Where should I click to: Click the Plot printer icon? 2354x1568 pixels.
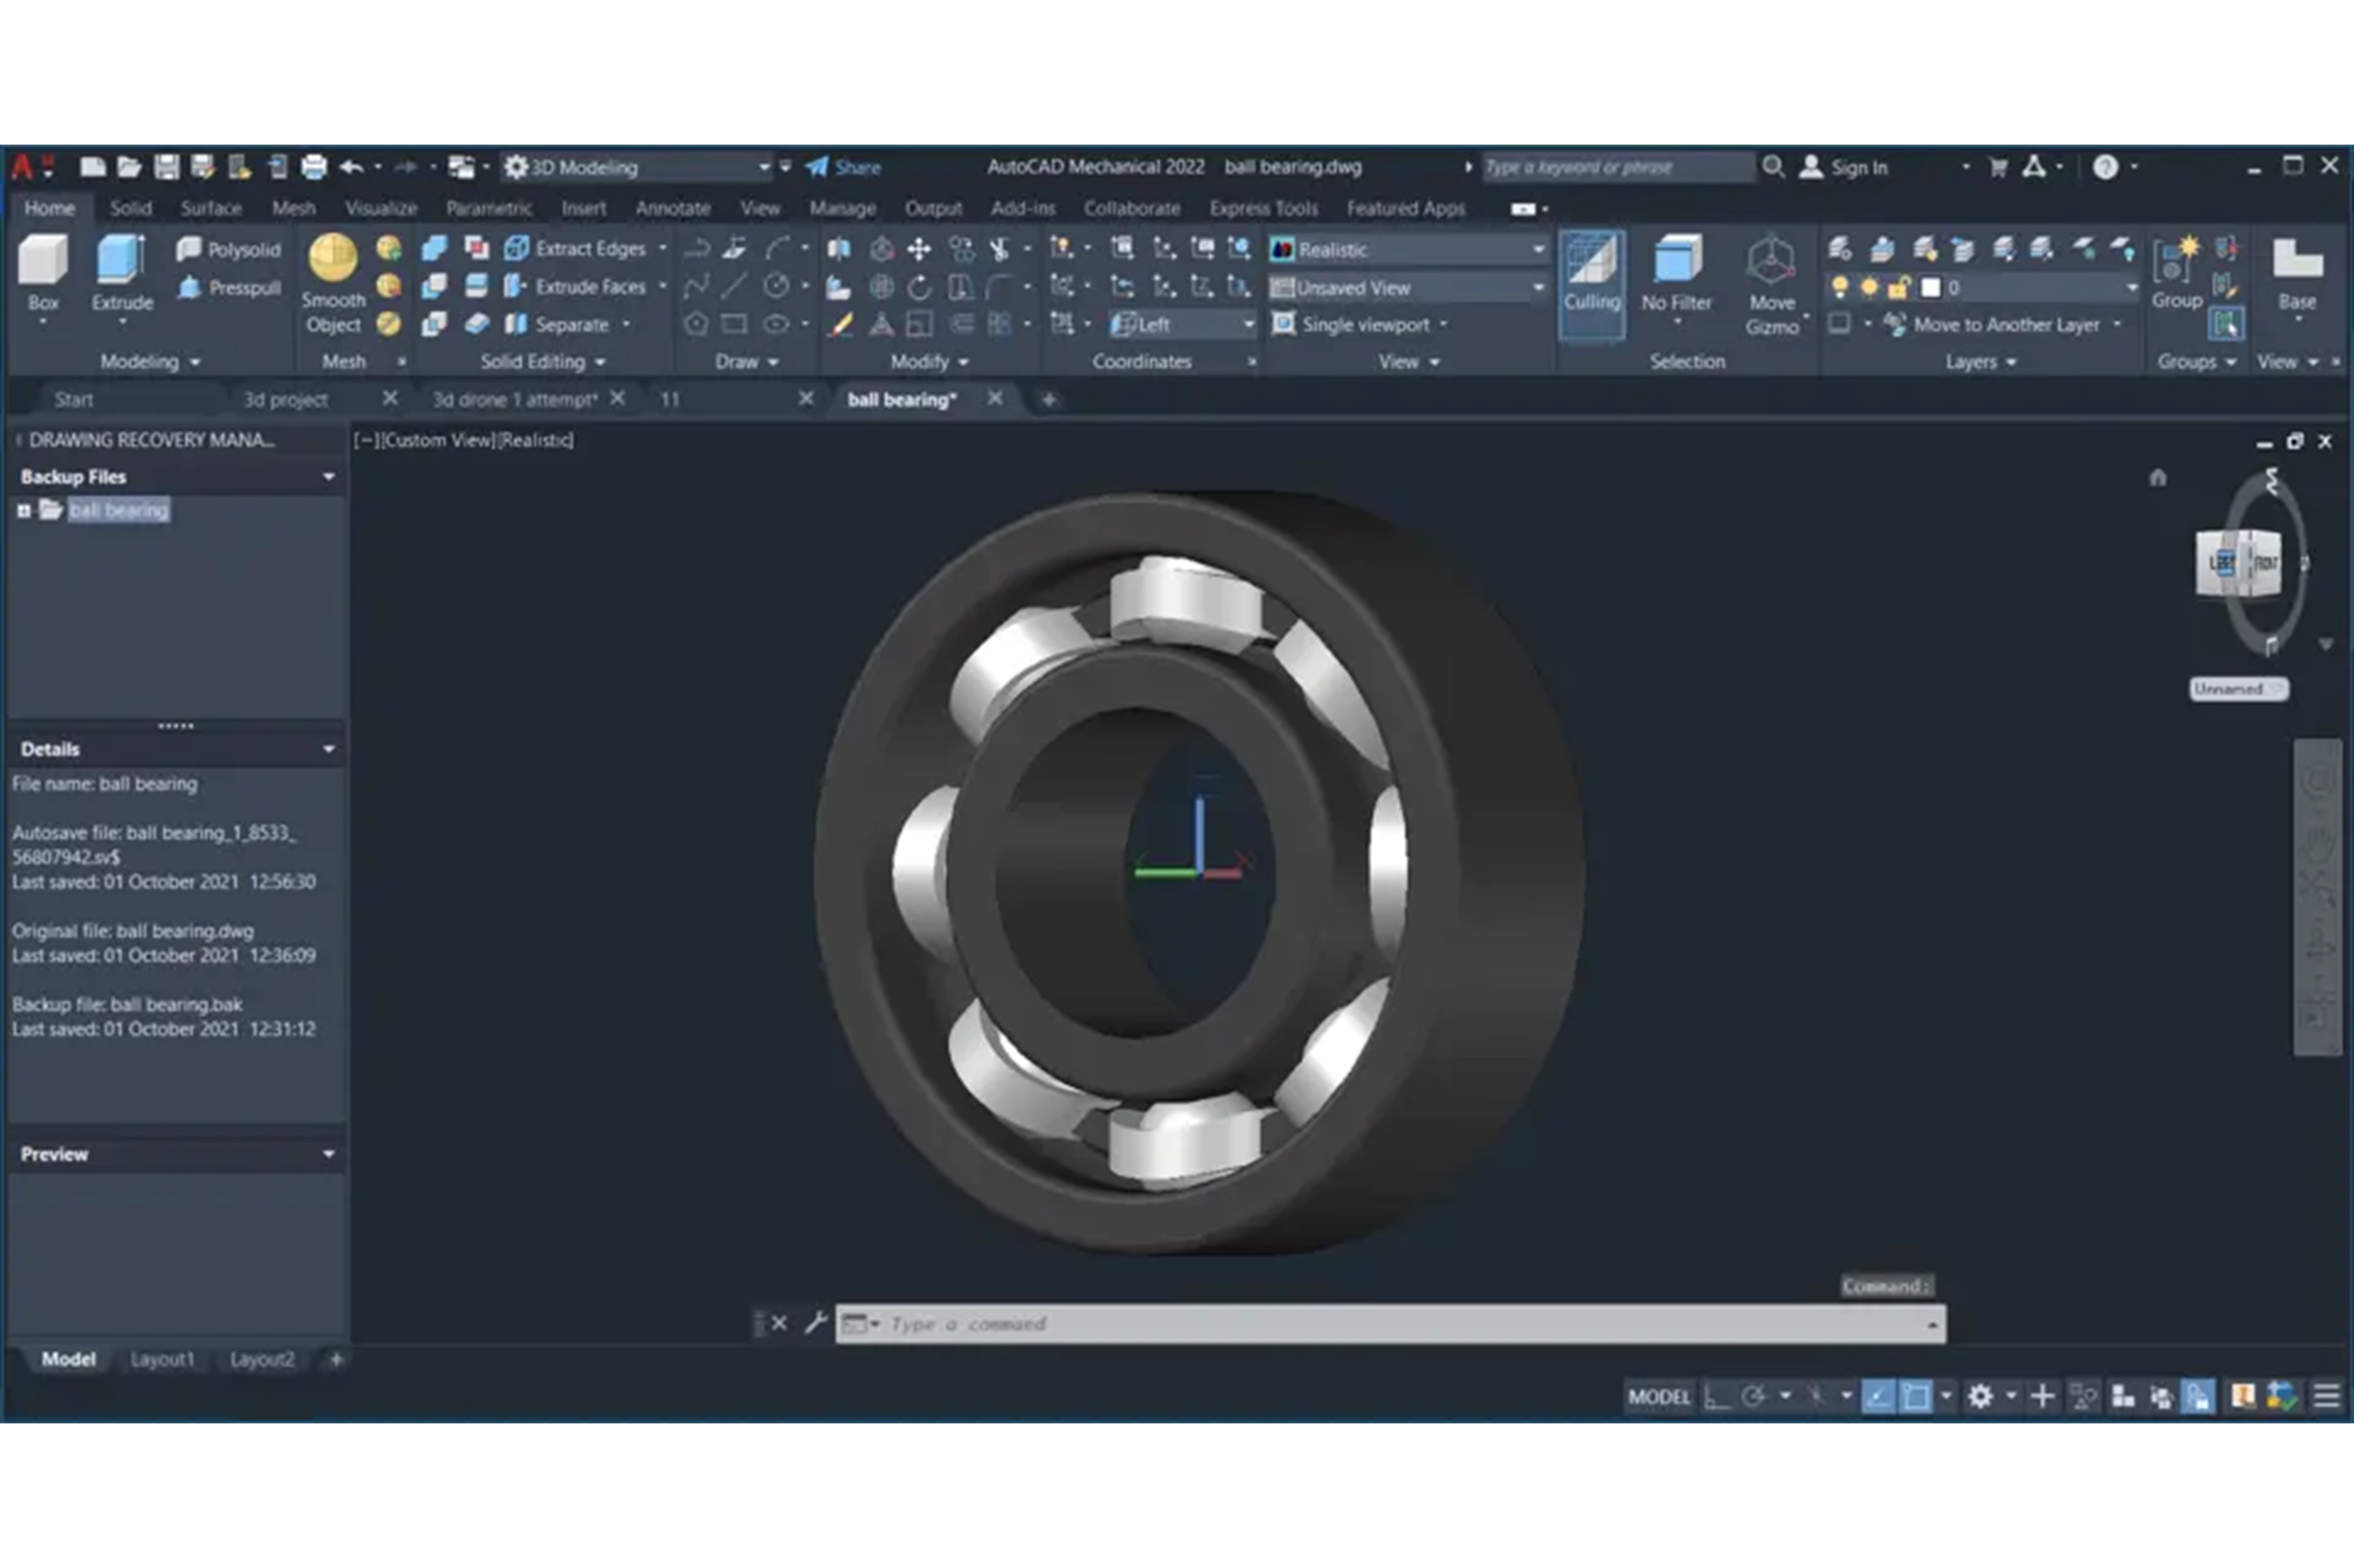click(x=313, y=167)
